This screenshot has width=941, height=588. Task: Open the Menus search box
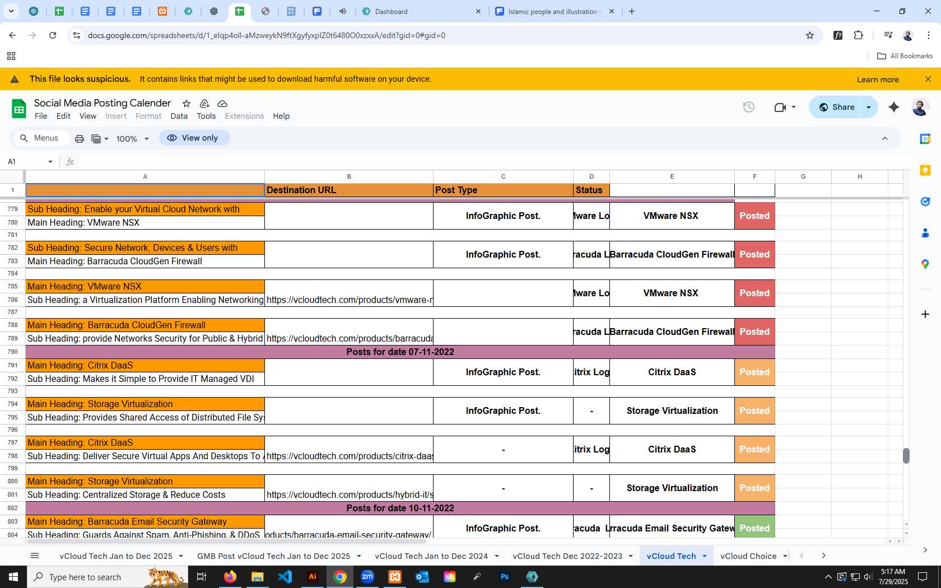pos(41,138)
